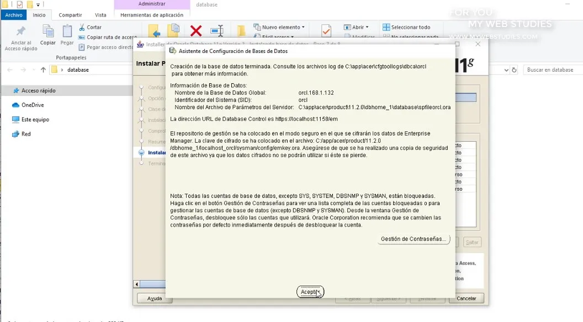The height and width of the screenshot is (322, 583).
Task: Open Customize Quick Access Toolbar dropdown arrow
Action: coord(38,5)
